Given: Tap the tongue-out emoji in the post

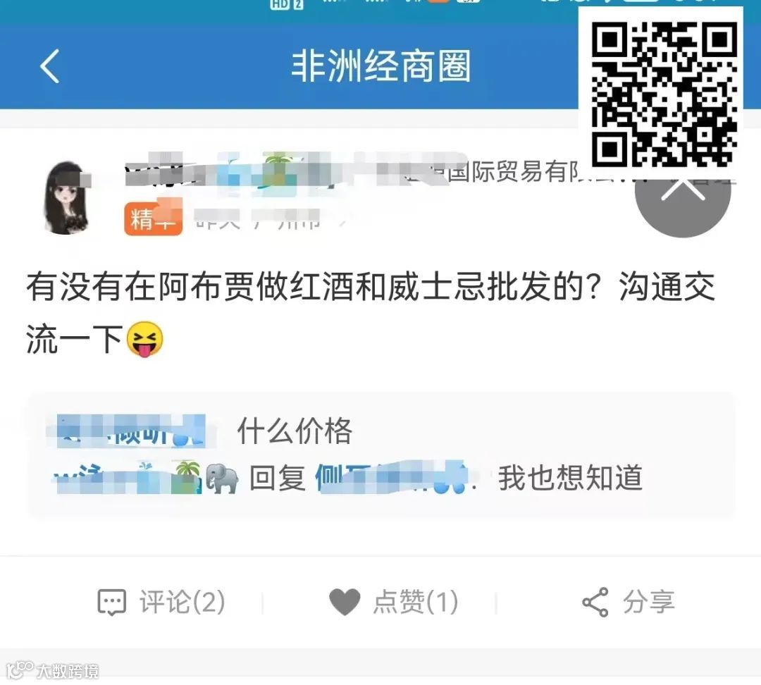Looking at the screenshot, I should (x=144, y=338).
